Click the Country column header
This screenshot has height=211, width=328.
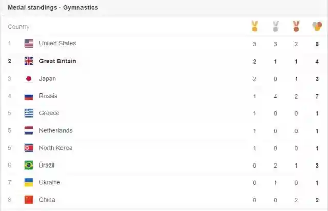(18, 27)
